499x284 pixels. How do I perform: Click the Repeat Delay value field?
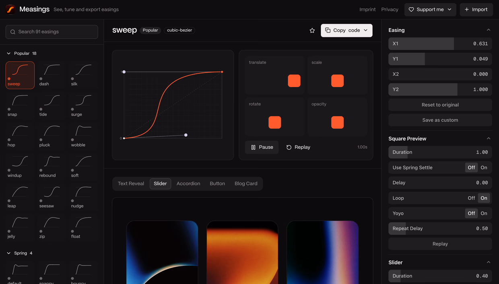pos(440,228)
